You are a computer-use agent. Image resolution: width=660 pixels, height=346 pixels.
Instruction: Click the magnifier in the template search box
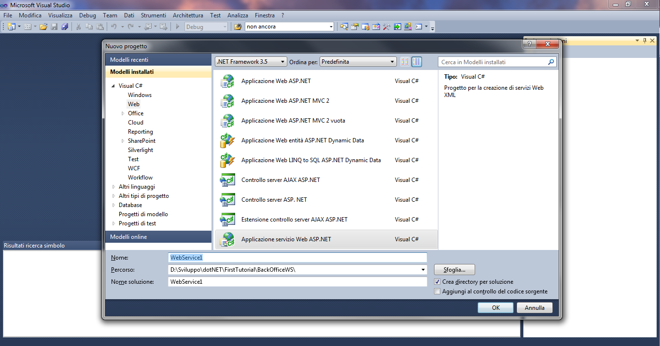pyautogui.click(x=551, y=62)
